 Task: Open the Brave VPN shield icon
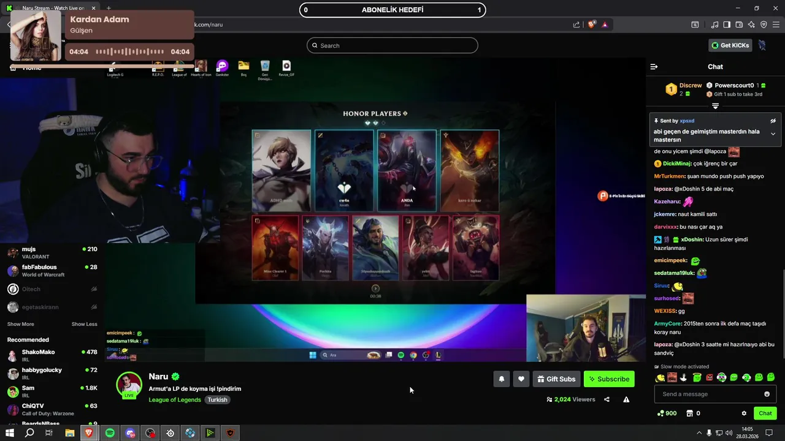(x=764, y=24)
